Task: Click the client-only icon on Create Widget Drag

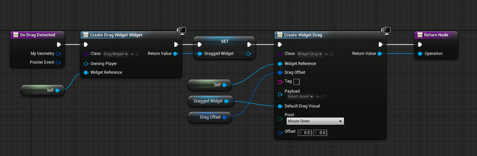Action: [x=386, y=31]
